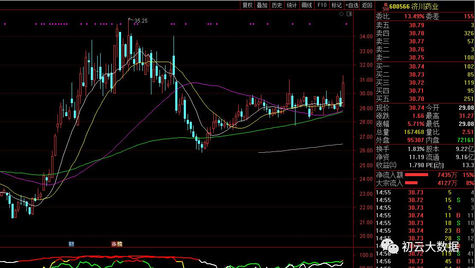Add stock to watchlist with +自选
Screen dimensions: 475x268
[352, 5]
